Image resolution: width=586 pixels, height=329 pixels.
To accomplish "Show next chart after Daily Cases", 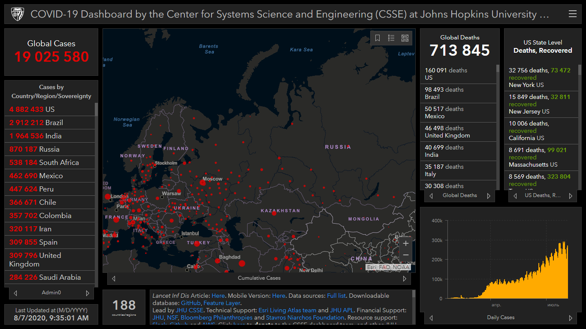I will [571, 318].
